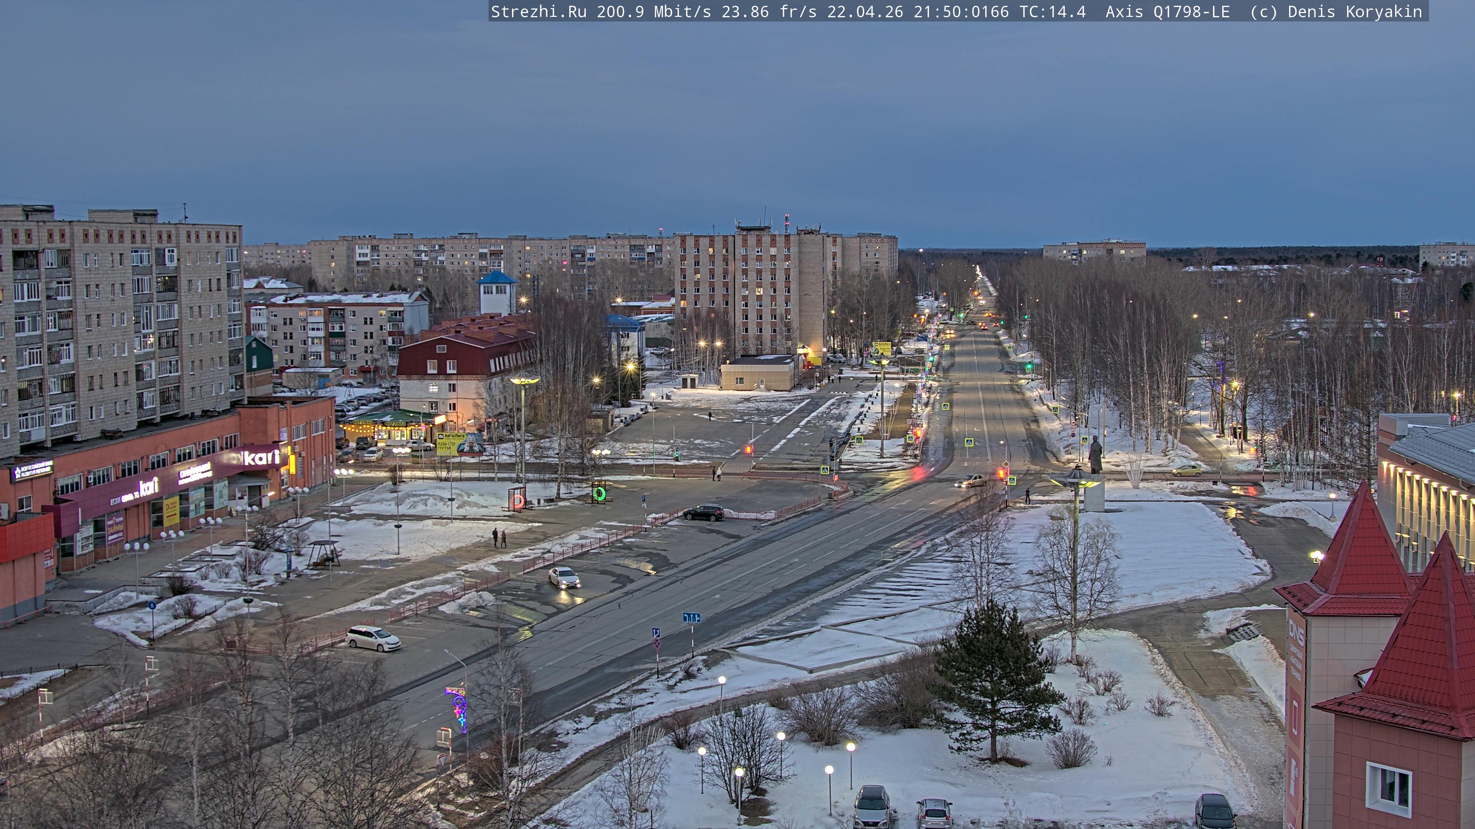1475x829 pixels.
Task: Click the Axis Q1798-LE camera label
Action: [1167, 12]
